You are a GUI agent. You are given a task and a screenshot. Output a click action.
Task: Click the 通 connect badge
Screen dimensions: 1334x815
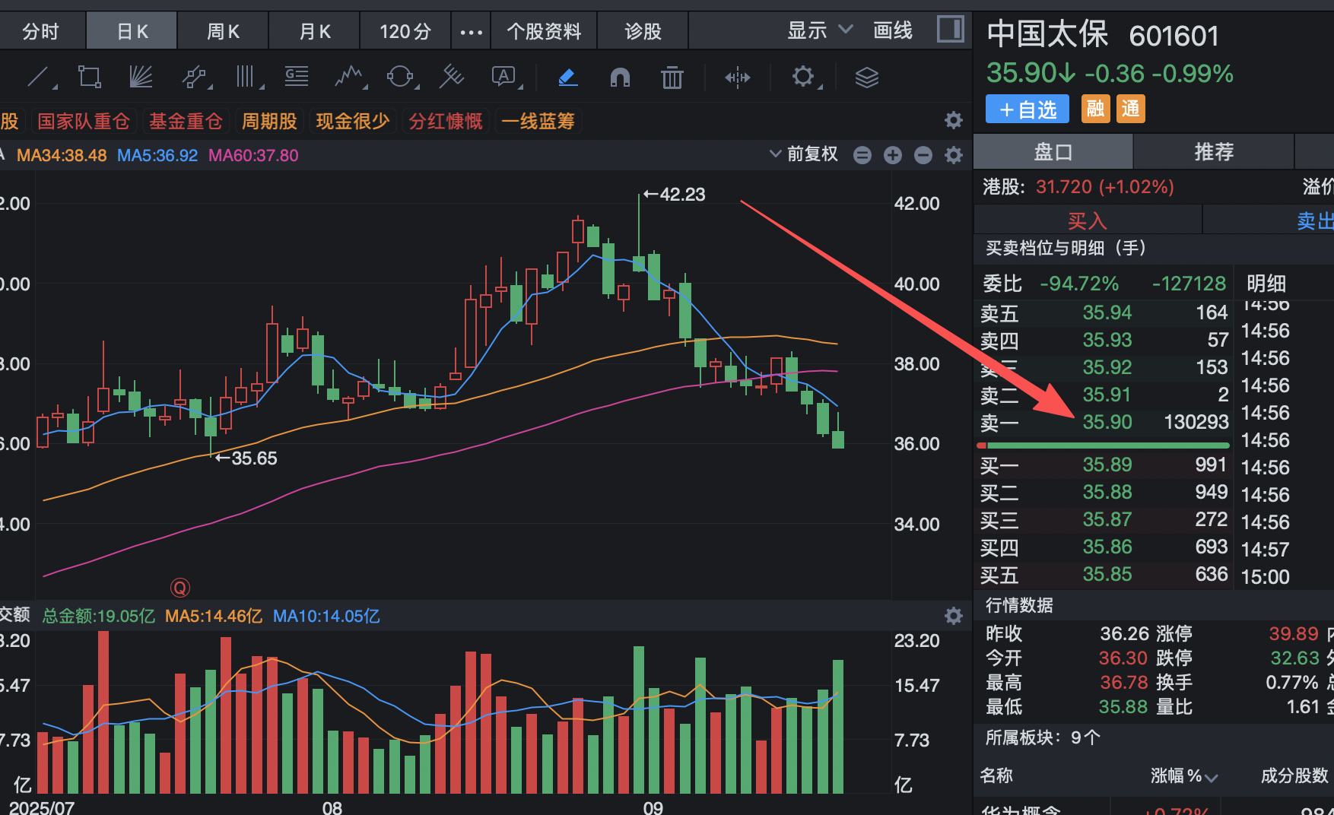coord(1131,109)
